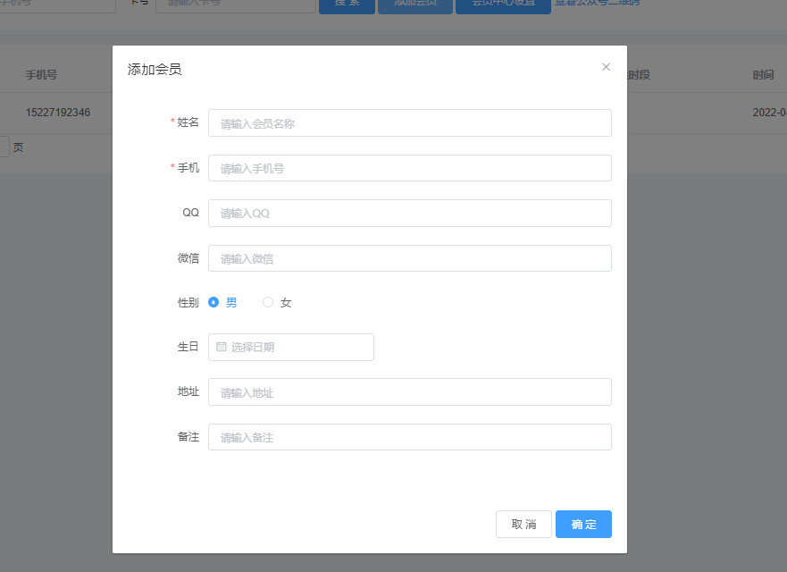Click the 姓名 member name field
Viewport: 787px width, 572px height.
[x=409, y=123]
